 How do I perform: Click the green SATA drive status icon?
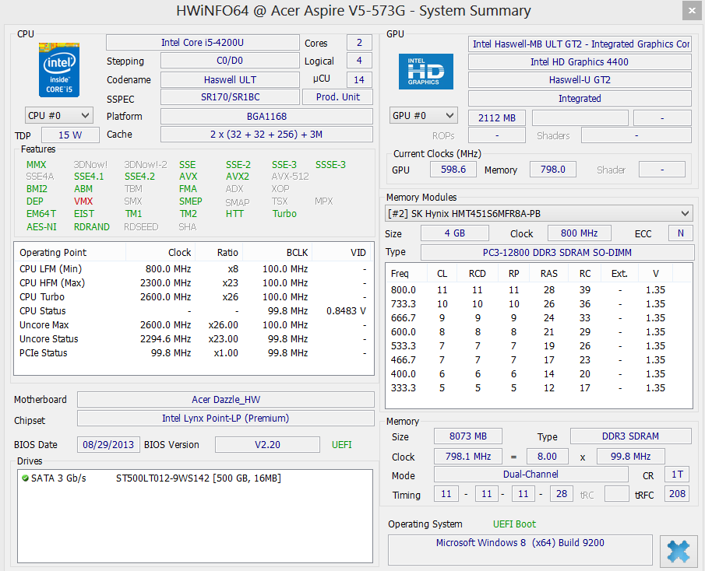(25, 478)
